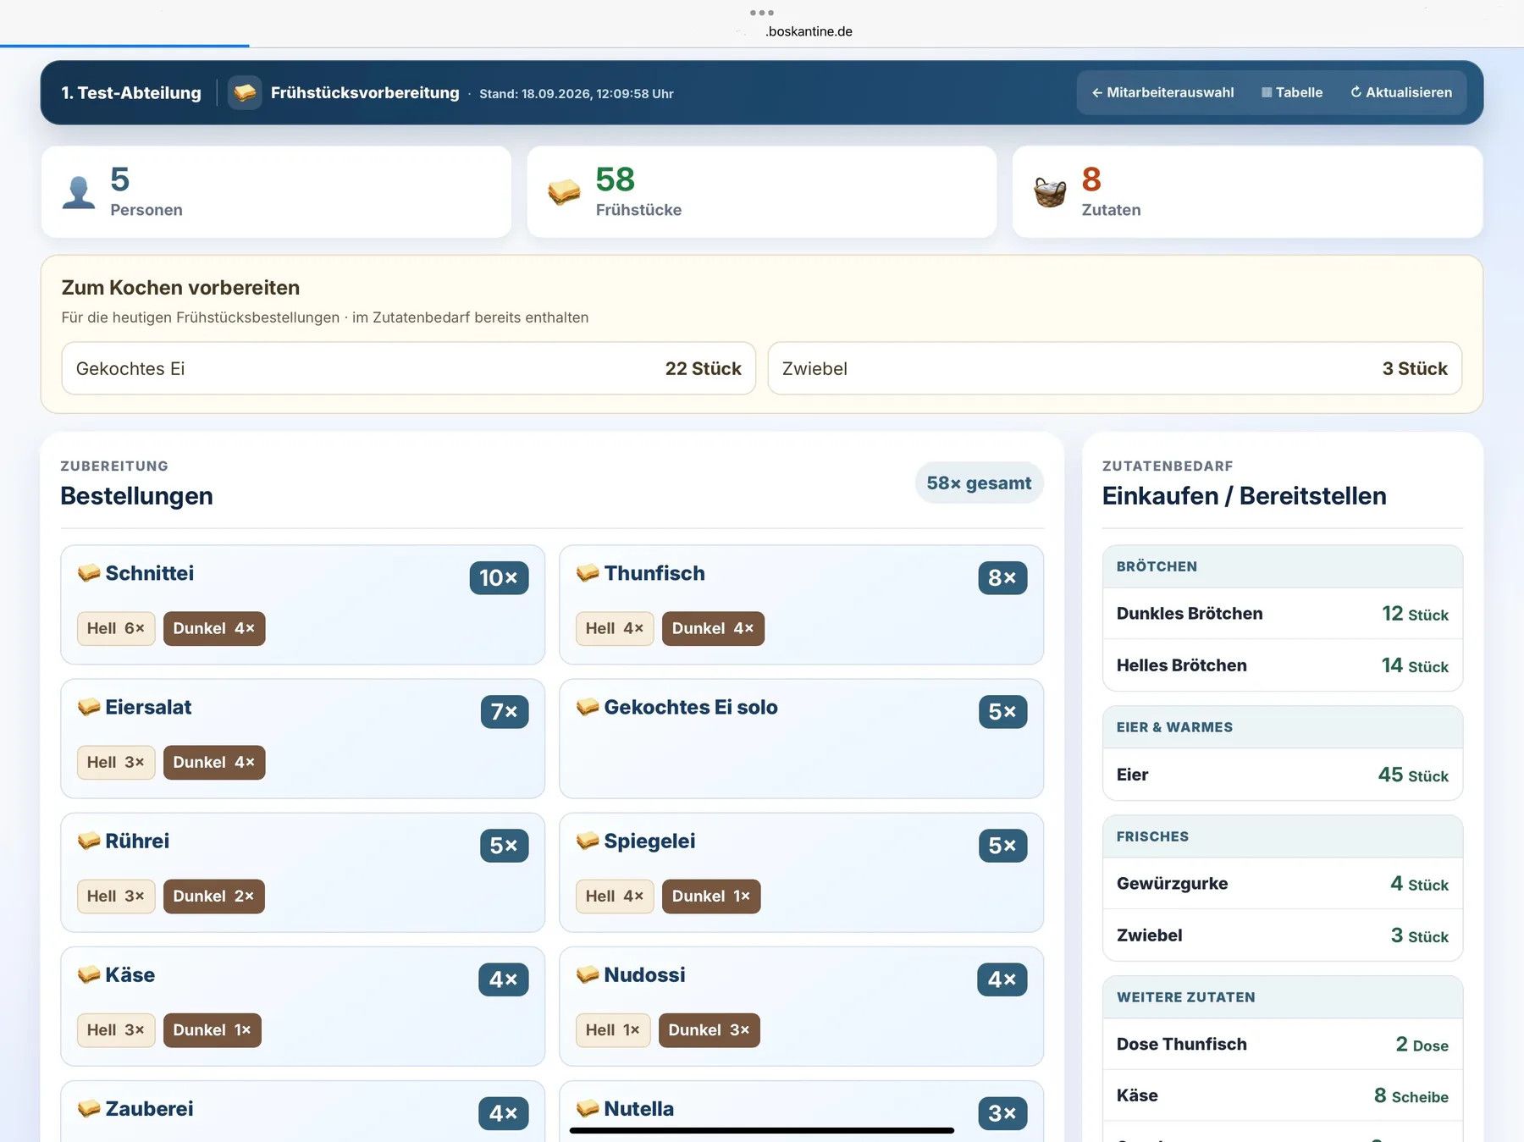
Task: Click the WEITERE ZUTATEN category header
Action: [x=1283, y=997]
